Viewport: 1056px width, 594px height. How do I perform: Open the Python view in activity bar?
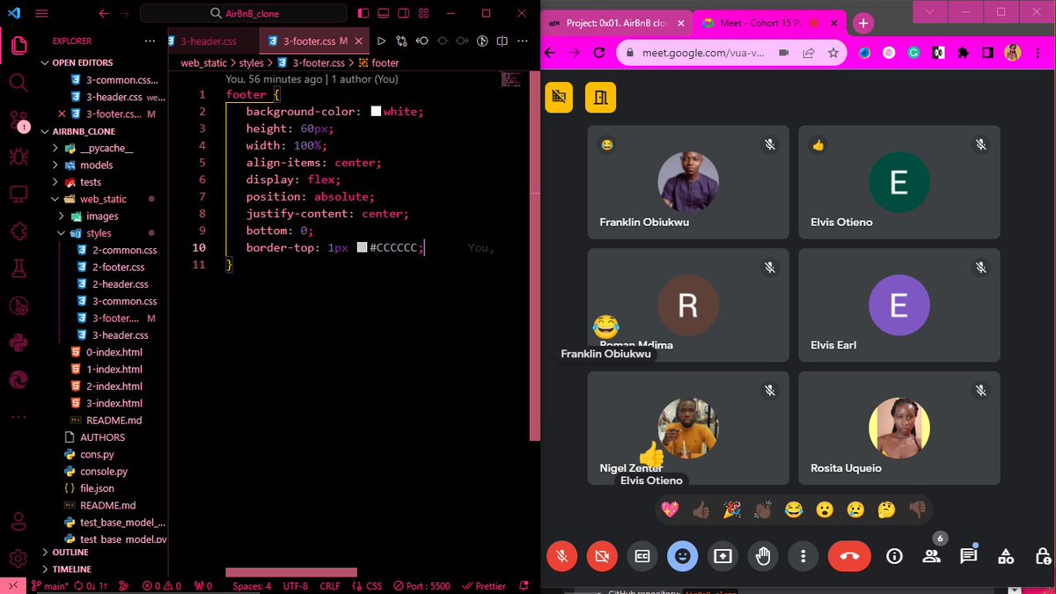pos(18,342)
